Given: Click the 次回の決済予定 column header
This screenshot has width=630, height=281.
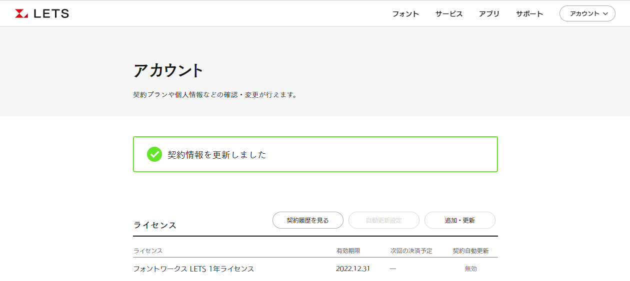Looking at the screenshot, I should [x=411, y=251].
